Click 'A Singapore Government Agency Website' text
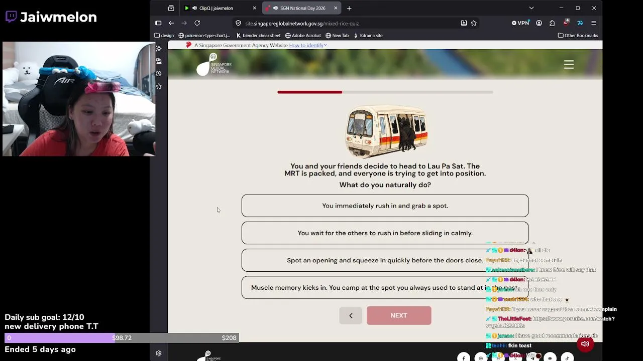Image resolution: width=643 pixels, height=361 pixels. click(x=241, y=45)
